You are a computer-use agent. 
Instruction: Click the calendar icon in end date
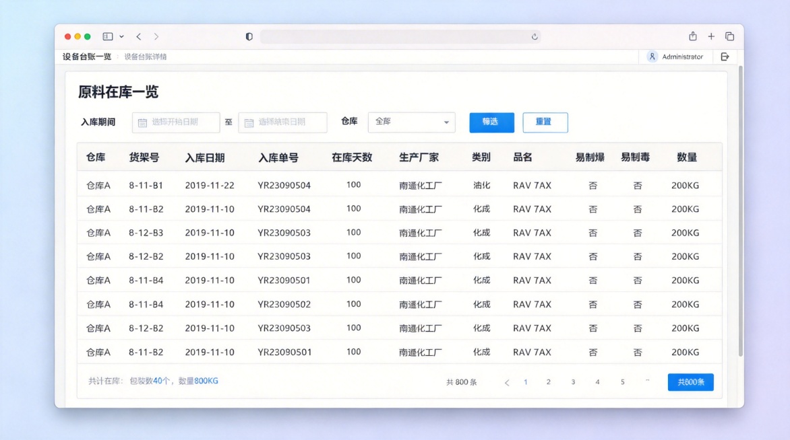(249, 122)
